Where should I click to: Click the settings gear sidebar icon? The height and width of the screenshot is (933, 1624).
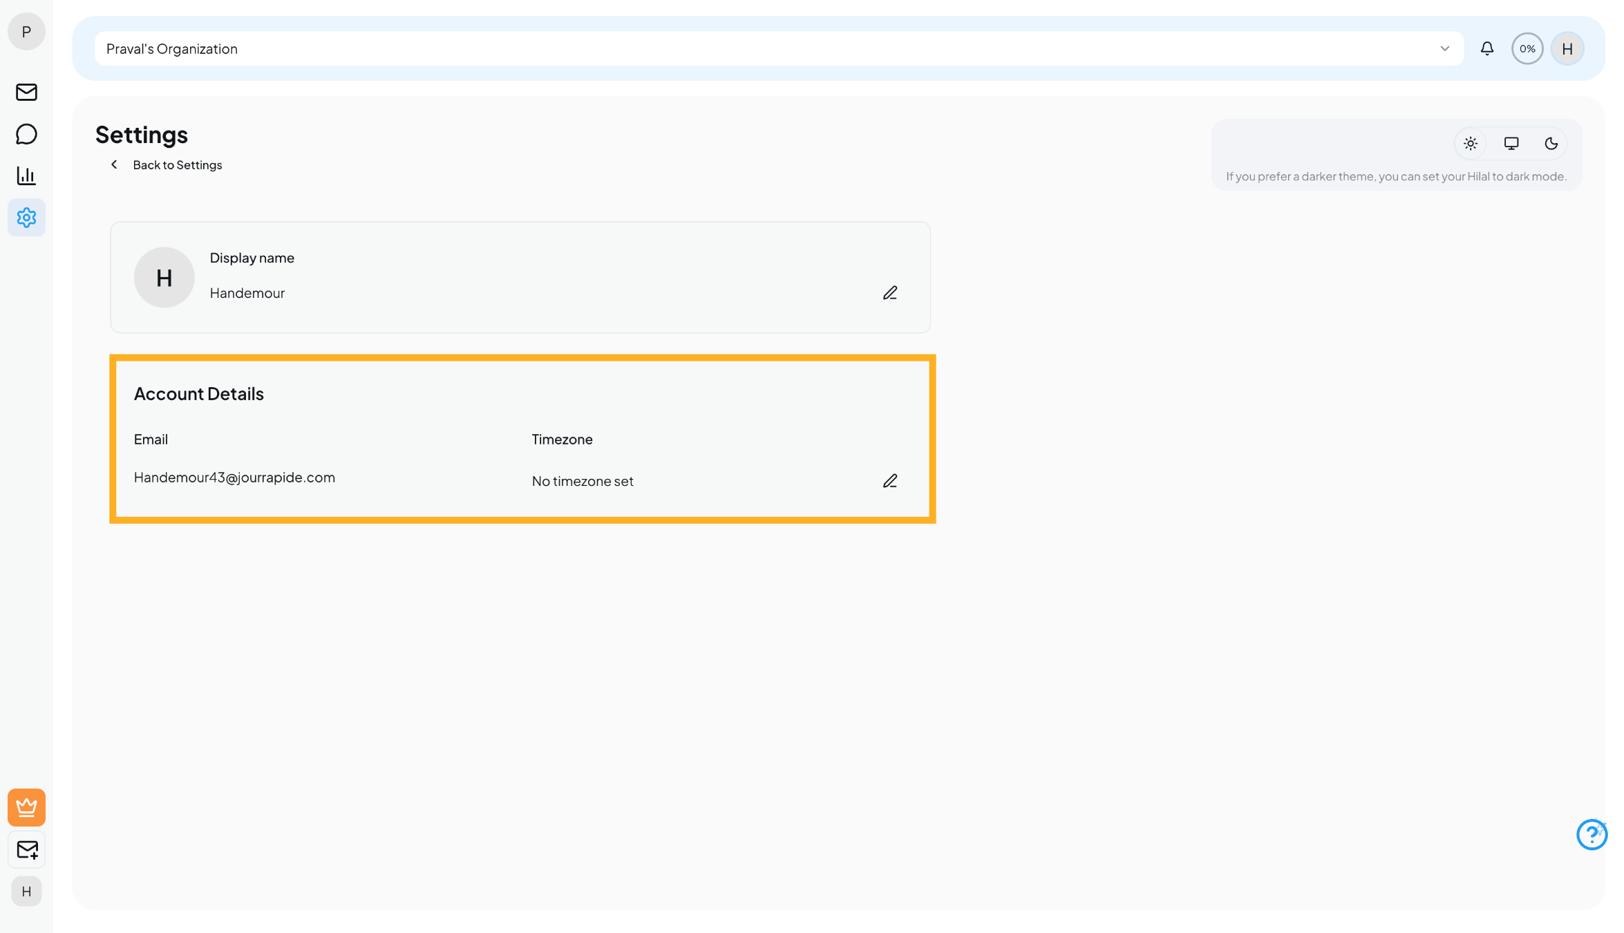(26, 218)
